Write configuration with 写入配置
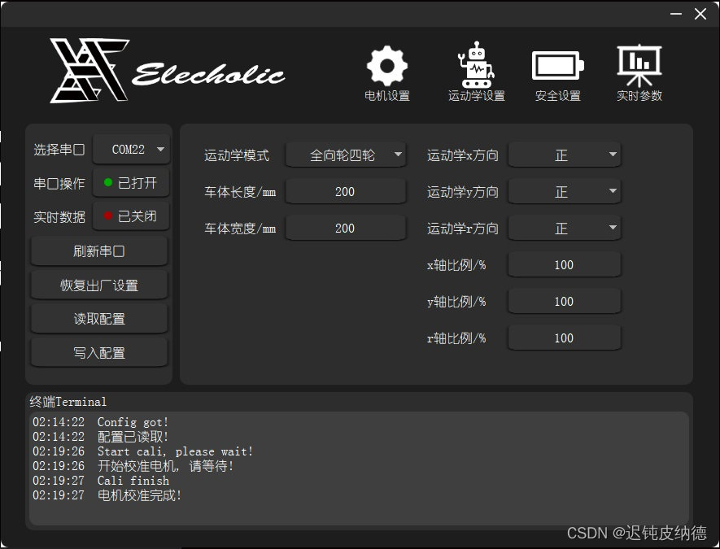The height and width of the screenshot is (549, 720). click(x=98, y=352)
